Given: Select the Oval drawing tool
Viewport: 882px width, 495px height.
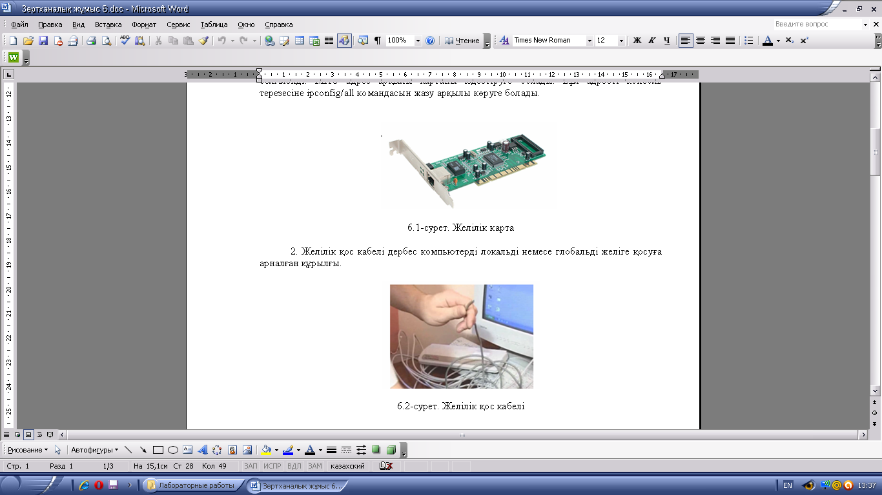Looking at the screenshot, I should pos(172,450).
